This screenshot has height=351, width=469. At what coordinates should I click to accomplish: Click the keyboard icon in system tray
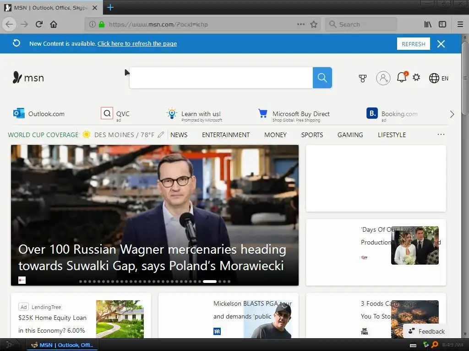pos(413,346)
